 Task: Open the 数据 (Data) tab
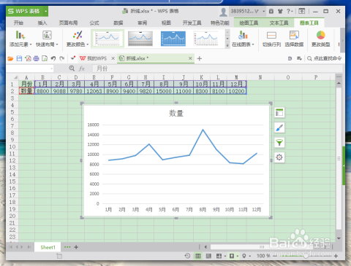tap(118, 23)
